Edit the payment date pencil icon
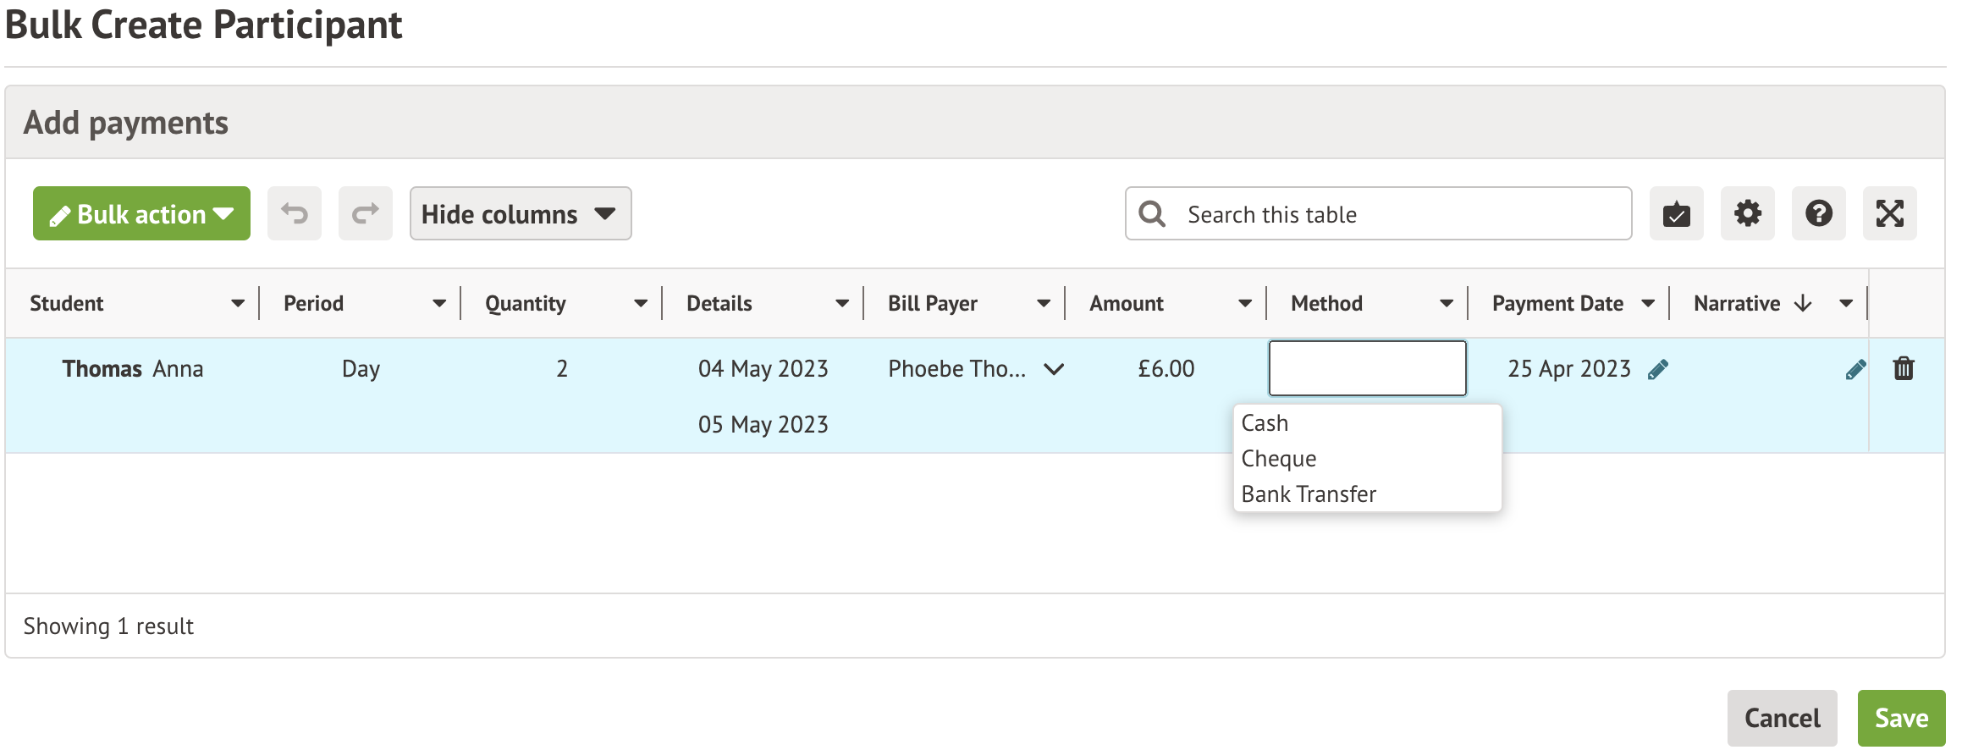 click(x=1658, y=369)
